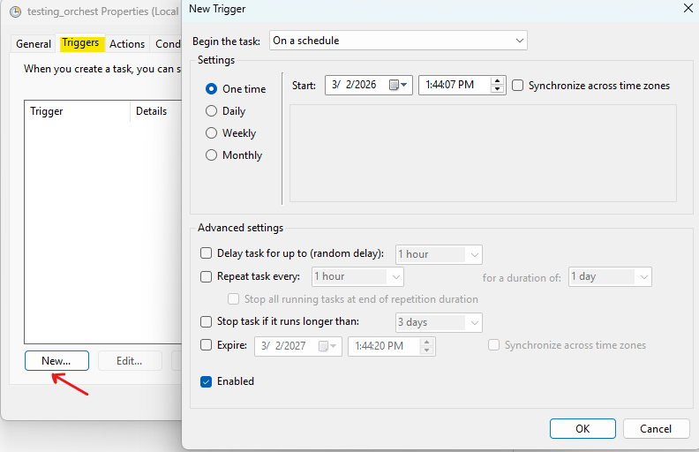
Task: Click OK to confirm the trigger
Action: (582, 428)
